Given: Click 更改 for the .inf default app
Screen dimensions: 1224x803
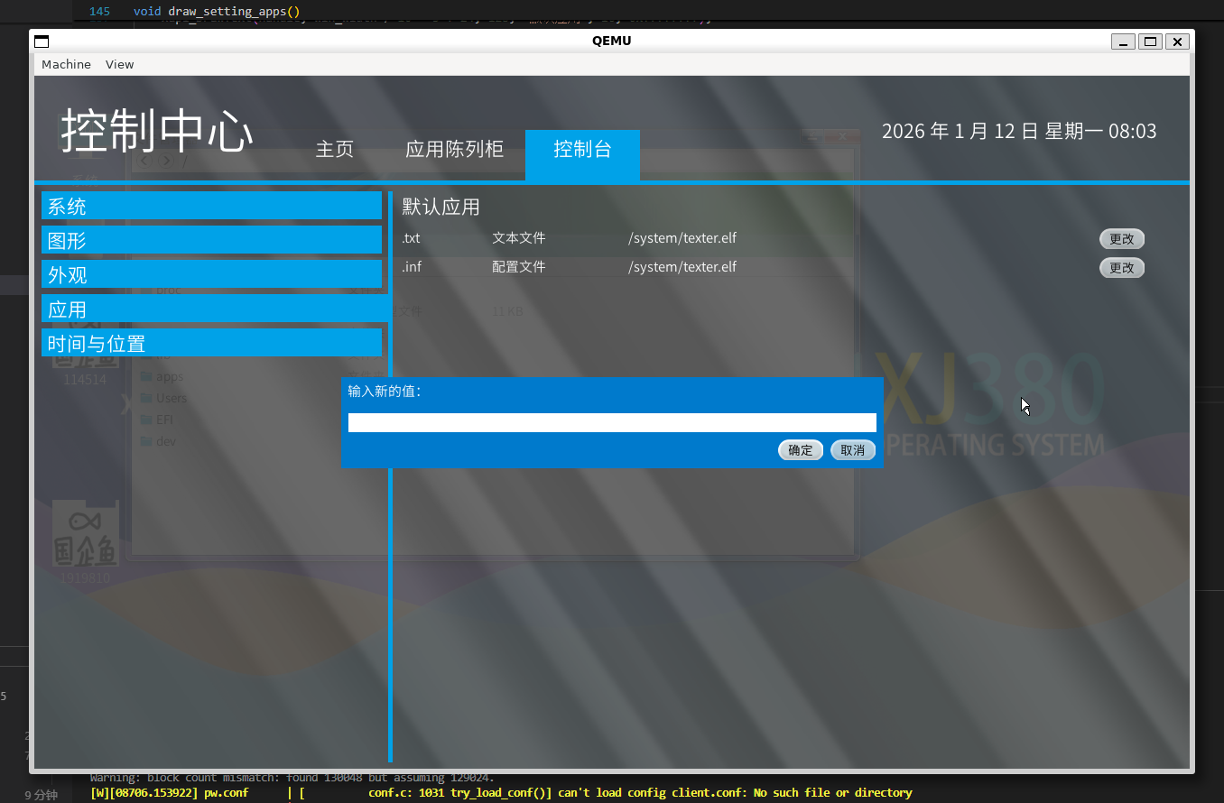Looking at the screenshot, I should tap(1121, 268).
